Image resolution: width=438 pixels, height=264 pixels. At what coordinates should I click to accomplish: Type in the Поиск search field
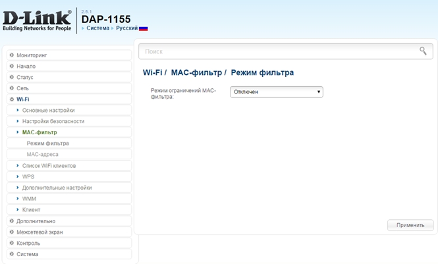click(277, 51)
